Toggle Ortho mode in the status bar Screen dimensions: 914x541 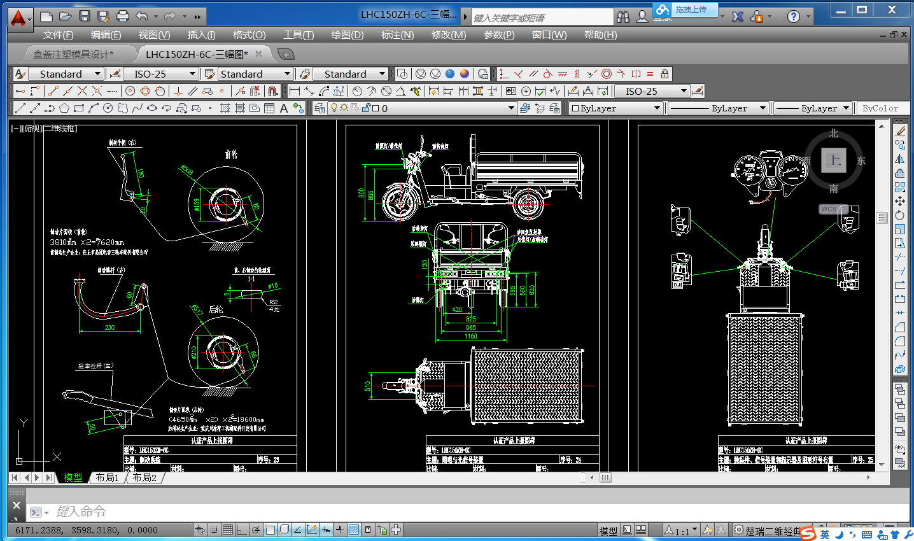click(241, 530)
